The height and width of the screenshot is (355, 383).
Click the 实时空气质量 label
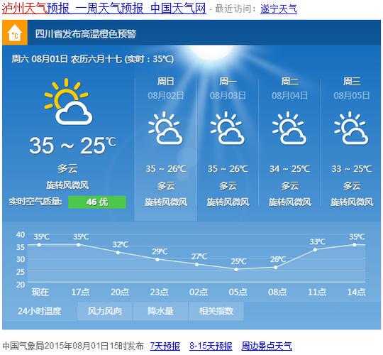coord(35,202)
